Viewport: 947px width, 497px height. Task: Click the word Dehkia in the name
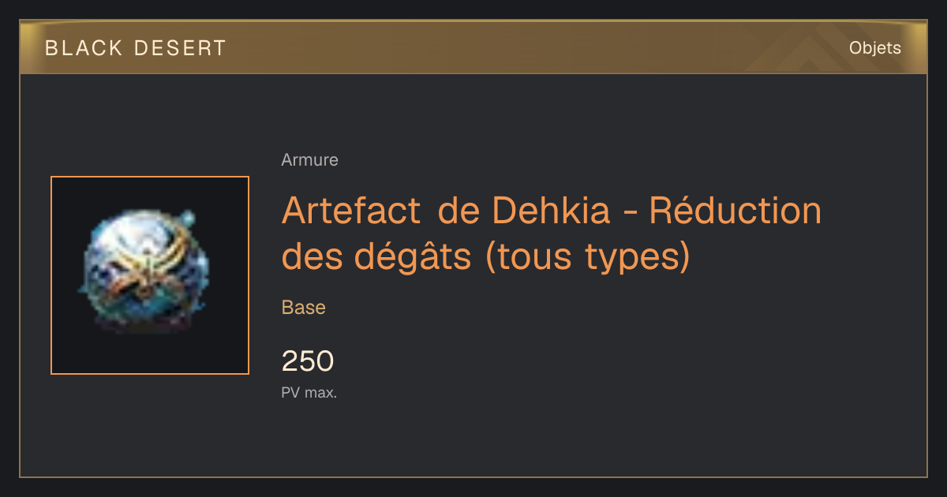[x=552, y=211]
